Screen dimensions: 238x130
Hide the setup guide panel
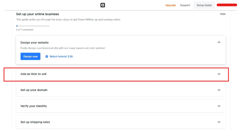[x=223, y=14]
